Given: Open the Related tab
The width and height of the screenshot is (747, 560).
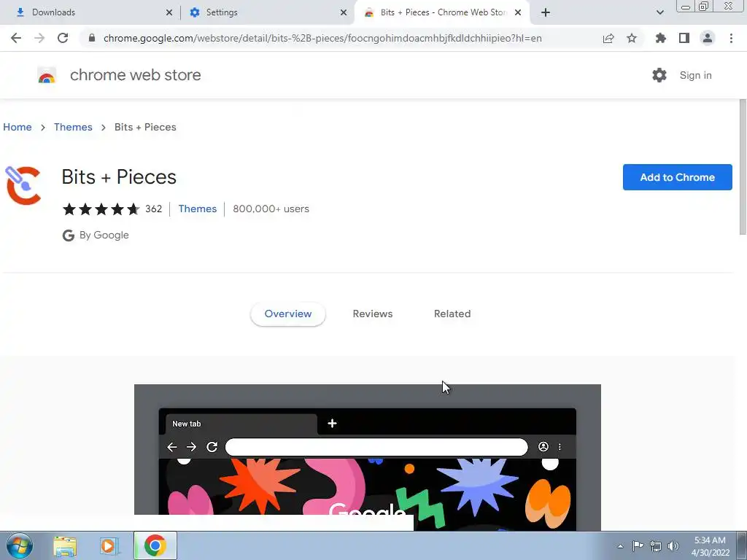Looking at the screenshot, I should (452, 314).
